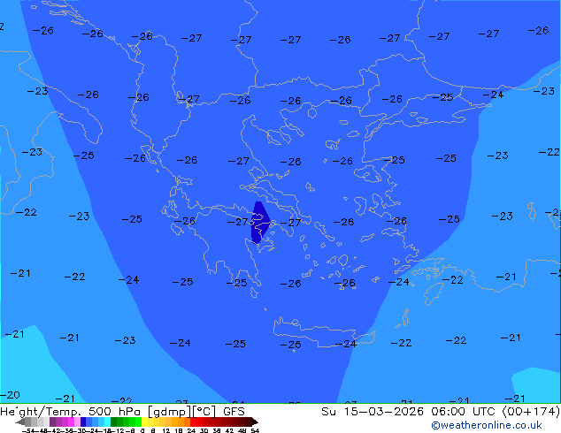
Task: Click the legend scale label "24"
Action: [191, 431]
